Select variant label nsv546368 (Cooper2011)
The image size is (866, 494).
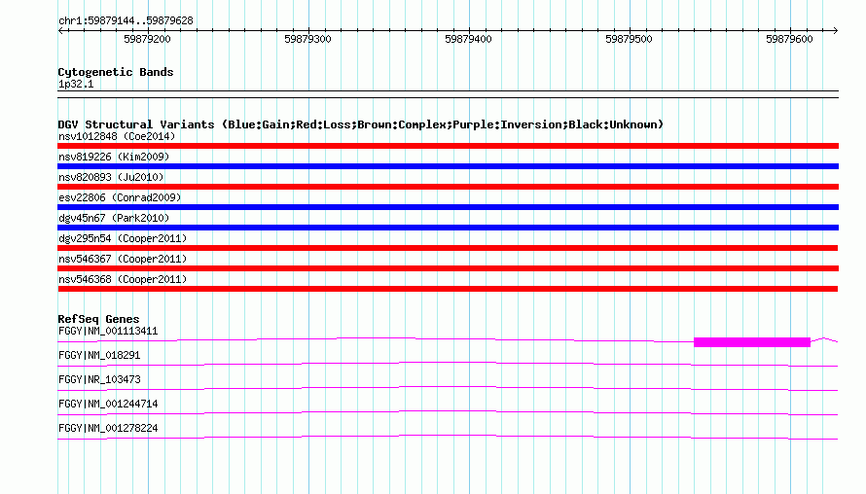click(123, 279)
